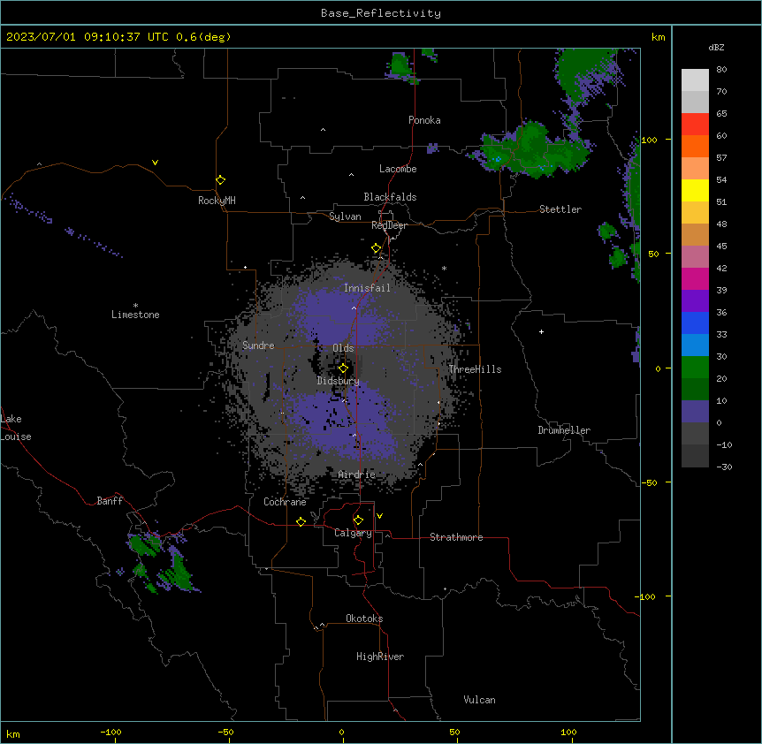Select the Okotoks label
762x744 pixels.
(x=364, y=619)
